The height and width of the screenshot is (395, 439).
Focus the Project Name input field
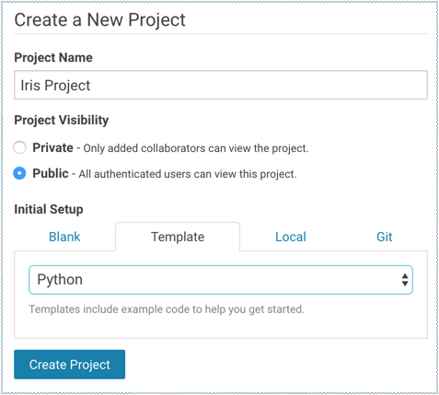point(221,85)
